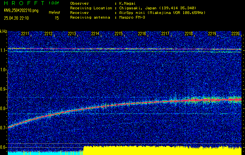245x155 pixels.
Task: Click the Observer field label
Action: [79, 3]
